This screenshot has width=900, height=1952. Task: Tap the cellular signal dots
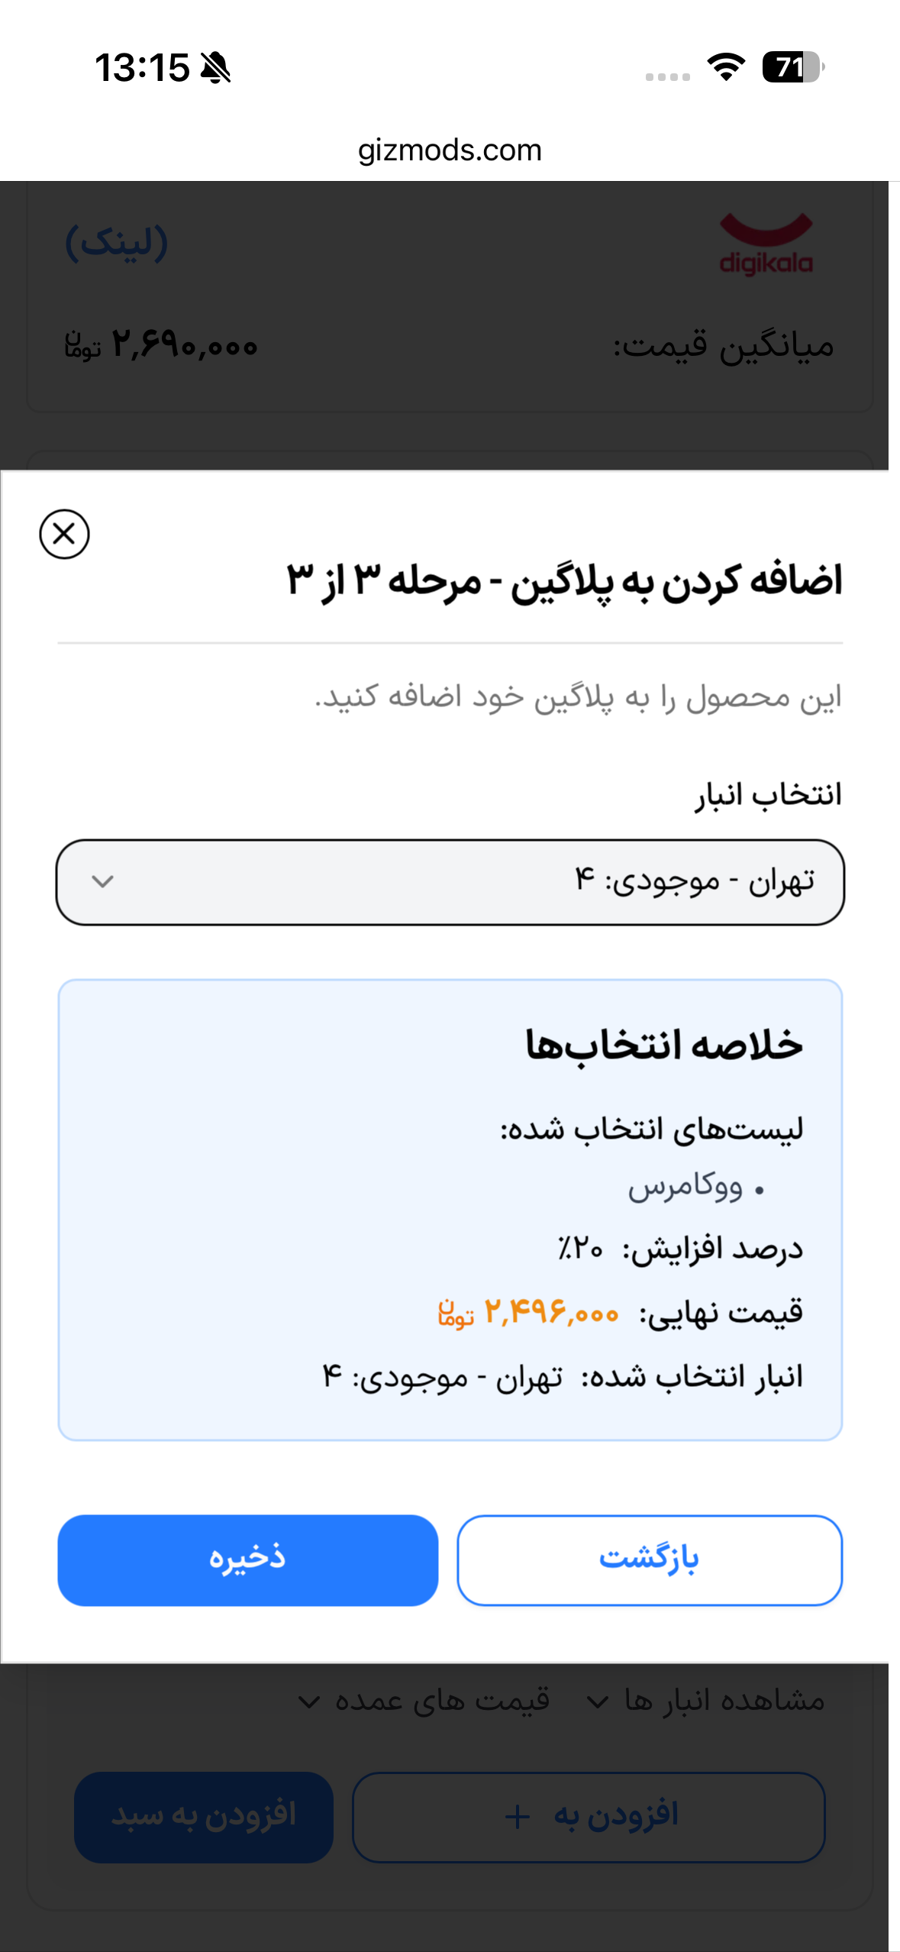667,76
